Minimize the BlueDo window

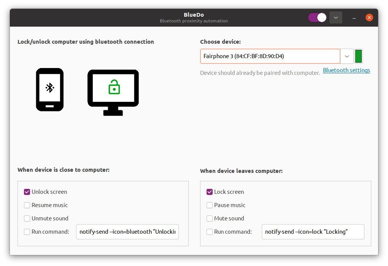coord(354,17)
